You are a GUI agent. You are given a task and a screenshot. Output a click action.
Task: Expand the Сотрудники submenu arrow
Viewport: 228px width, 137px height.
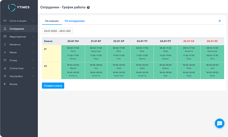coord(33,29)
